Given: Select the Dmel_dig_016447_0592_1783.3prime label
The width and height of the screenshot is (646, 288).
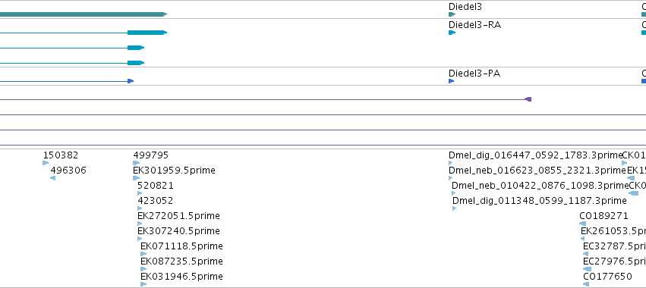Looking at the screenshot, I should 535,155.
